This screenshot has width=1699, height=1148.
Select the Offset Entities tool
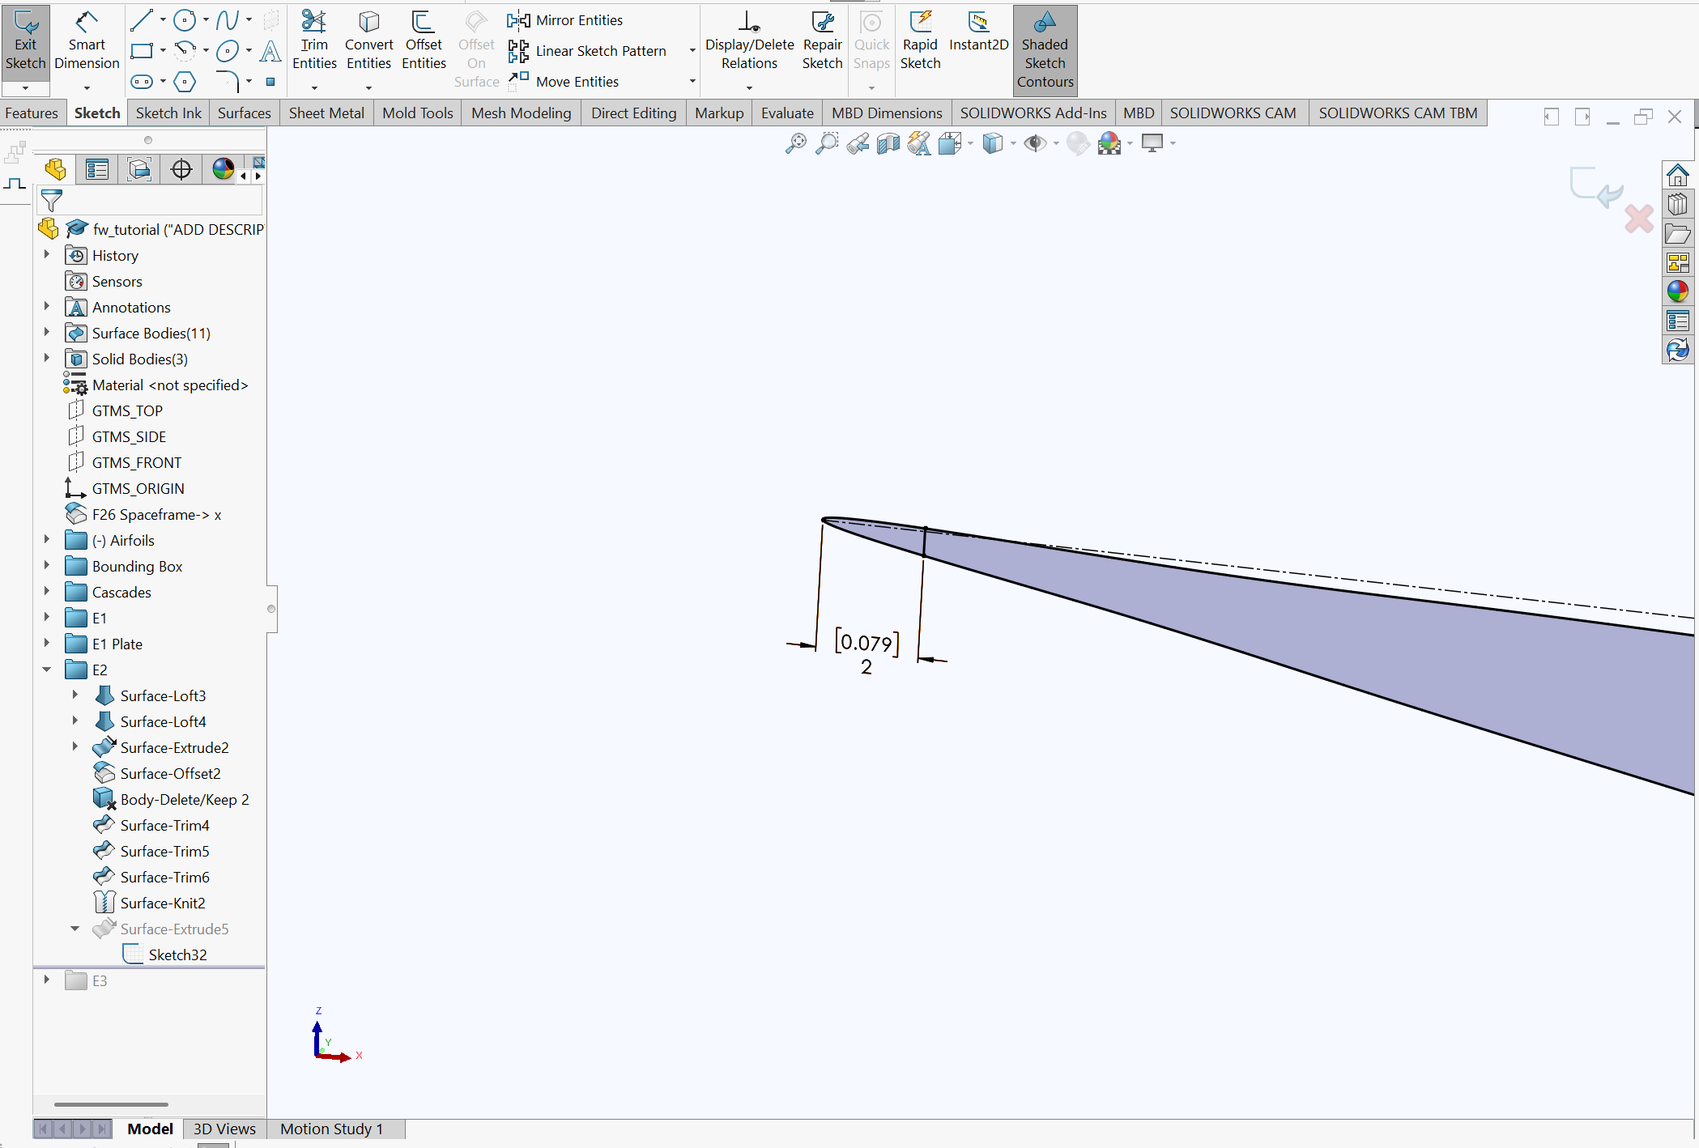coord(424,43)
